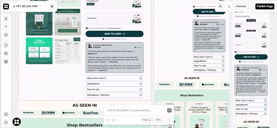Screen dimensions: 277x128
Task: Click ADD TO CART in desktop preview
Action: (115, 34)
